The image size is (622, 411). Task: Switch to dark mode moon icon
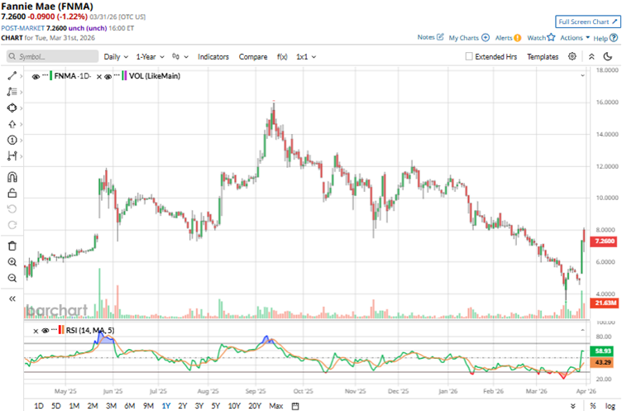coord(608,57)
